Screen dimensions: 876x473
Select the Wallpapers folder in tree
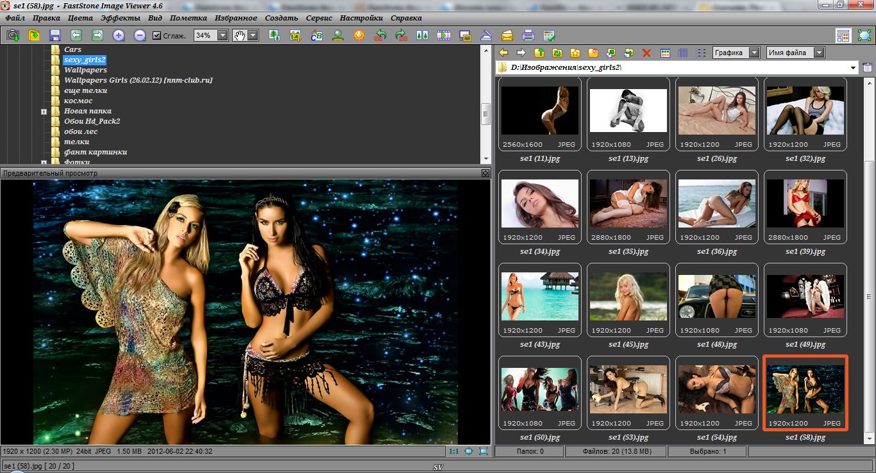(x=85, y=70)
